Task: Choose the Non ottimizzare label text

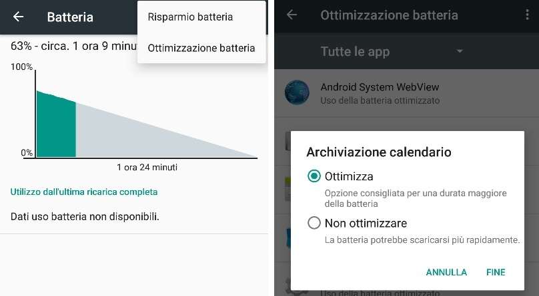Action: [x=366, y=223]
